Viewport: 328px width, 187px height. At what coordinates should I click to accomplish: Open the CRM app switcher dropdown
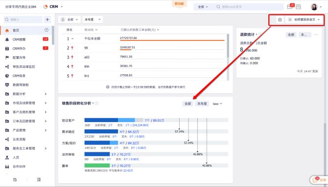[62, 7]
